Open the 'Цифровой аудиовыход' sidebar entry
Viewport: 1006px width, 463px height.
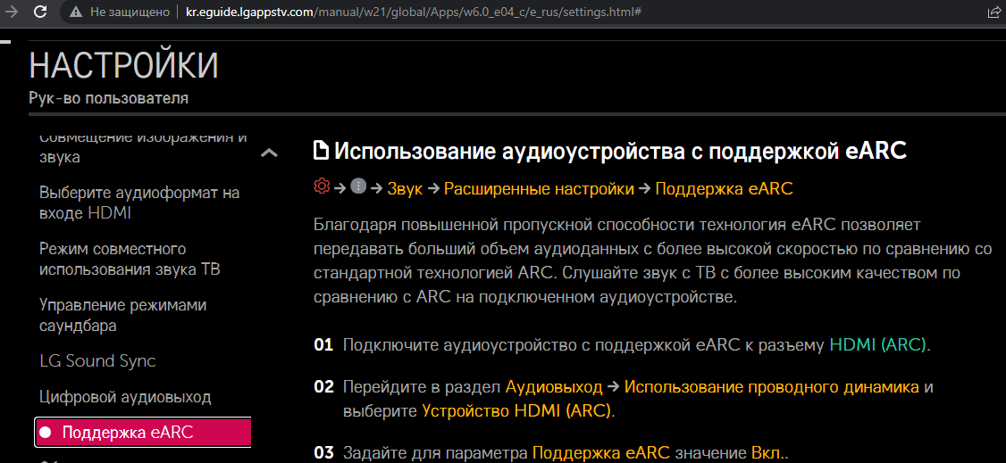(125, 396)
